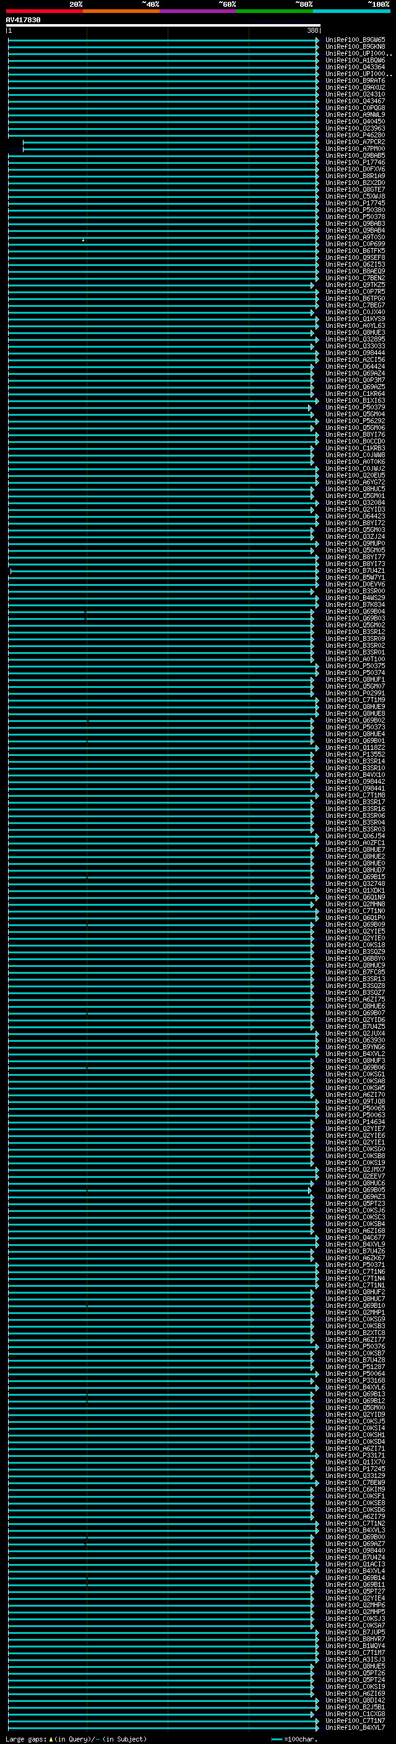Select hit label UniRef100_Q9SEF8
This screenshot has height=1744, width=396.
(x=355, y=257)
